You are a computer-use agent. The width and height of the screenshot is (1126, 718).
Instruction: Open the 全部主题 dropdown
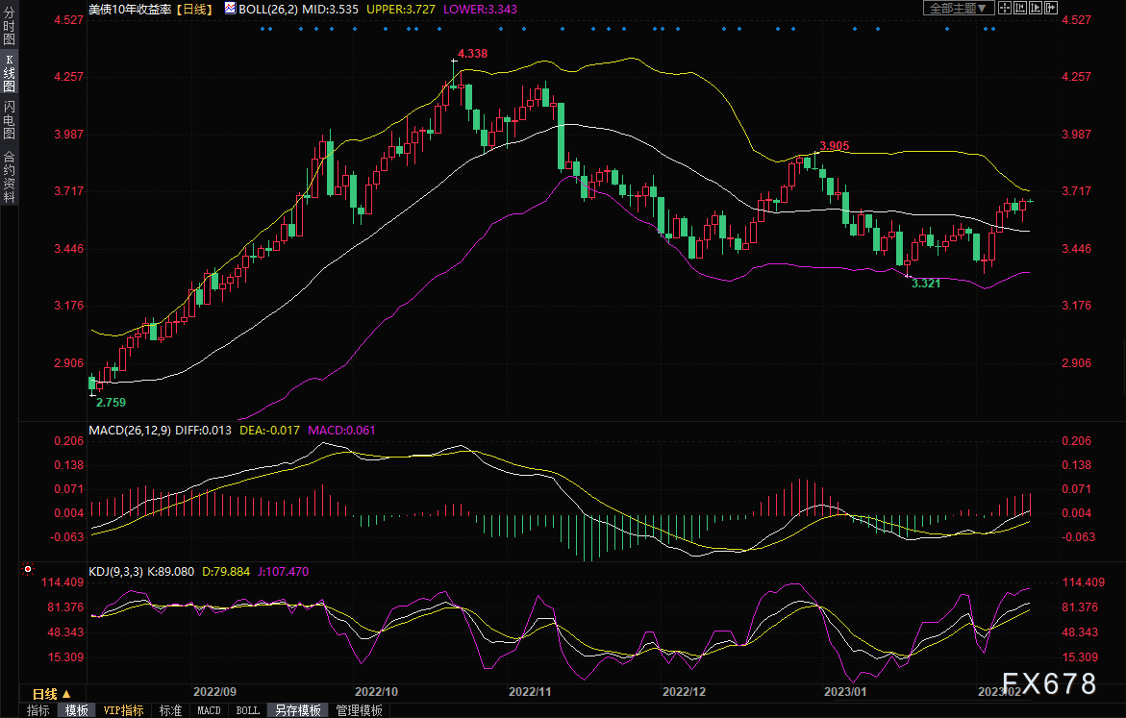pos(959,8)
